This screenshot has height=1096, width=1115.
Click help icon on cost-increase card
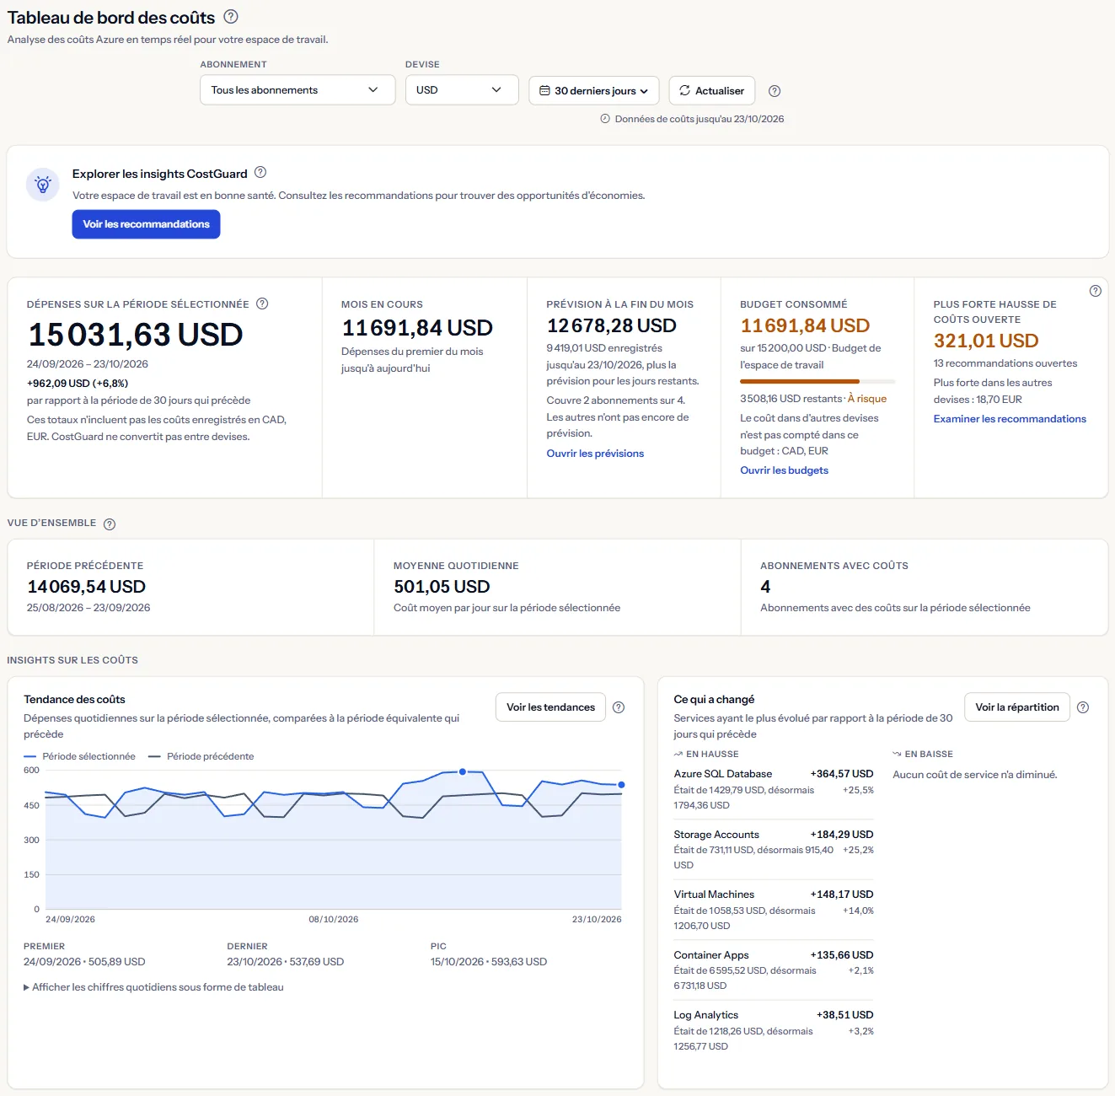[x=1095, y=291]
